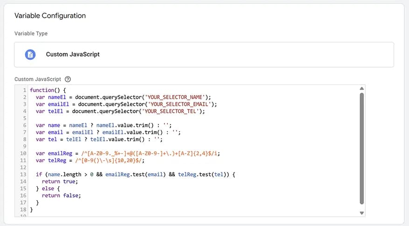Place cursor on the 'function() {' line
The width and height of the screenshot is (409, 226).
coord(48,90)
